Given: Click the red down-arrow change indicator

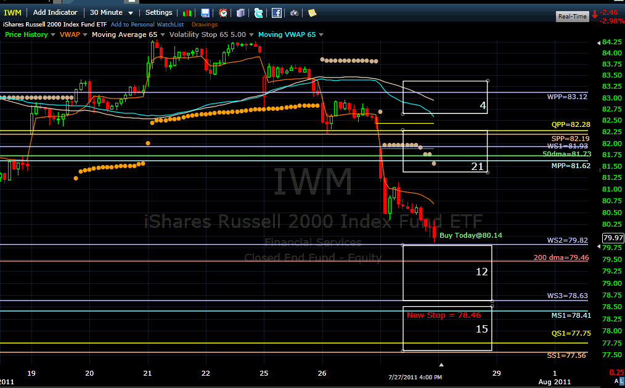Looking at the screenshot, I should pos(595,15).
